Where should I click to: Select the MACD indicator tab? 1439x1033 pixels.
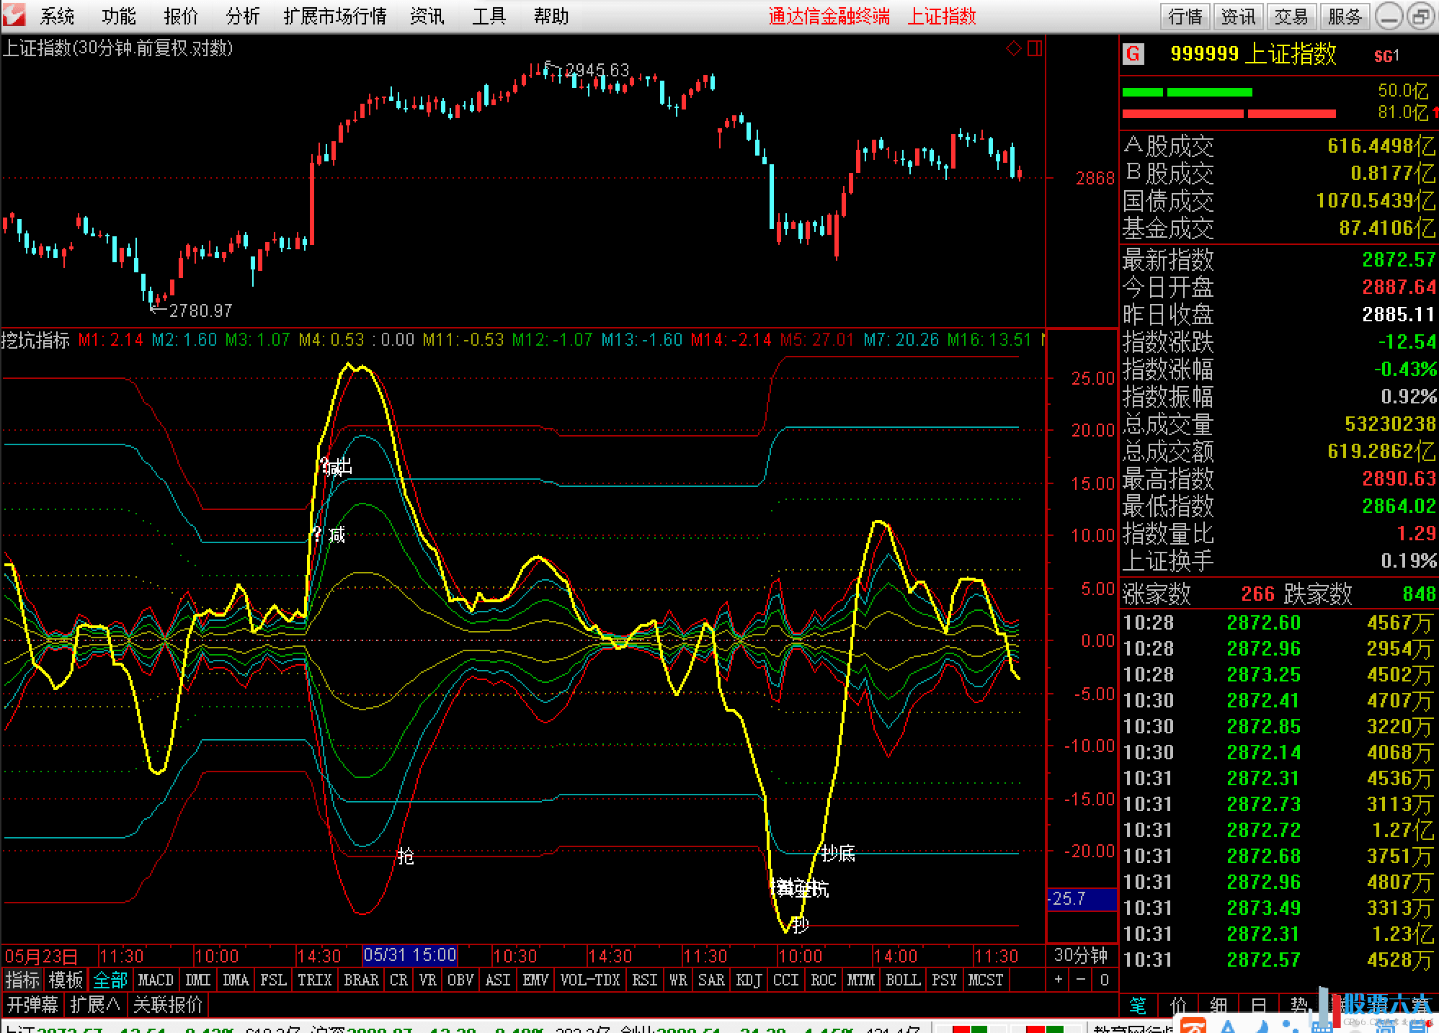point(156,980)
